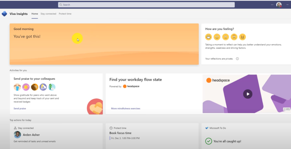
Task: Select the sad worried face emoji
Action: [234, 37]
